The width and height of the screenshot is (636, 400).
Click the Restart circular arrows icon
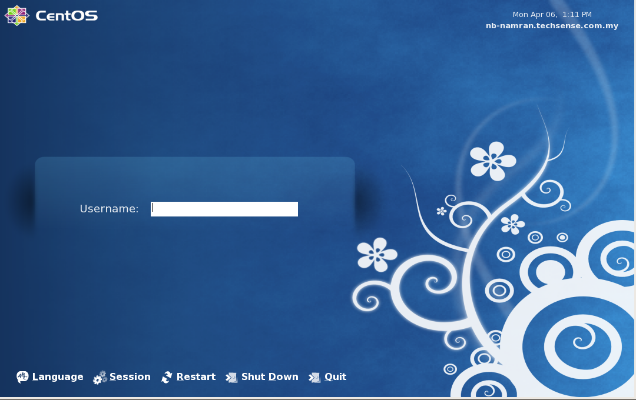167,377
